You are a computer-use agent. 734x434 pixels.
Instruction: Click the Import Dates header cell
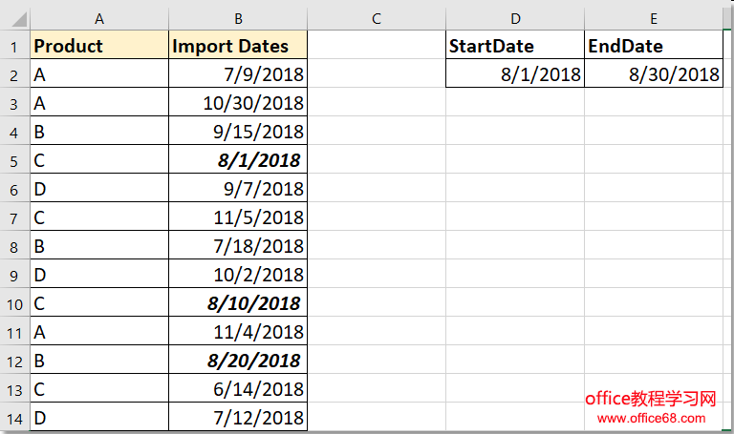(x=238, y=46)
